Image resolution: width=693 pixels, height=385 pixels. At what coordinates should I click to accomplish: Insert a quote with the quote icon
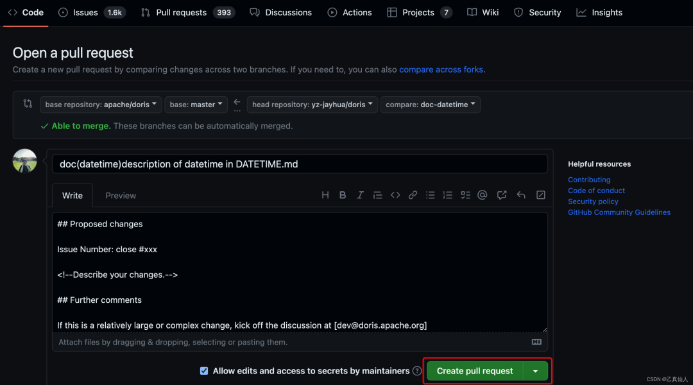(377, 195)
